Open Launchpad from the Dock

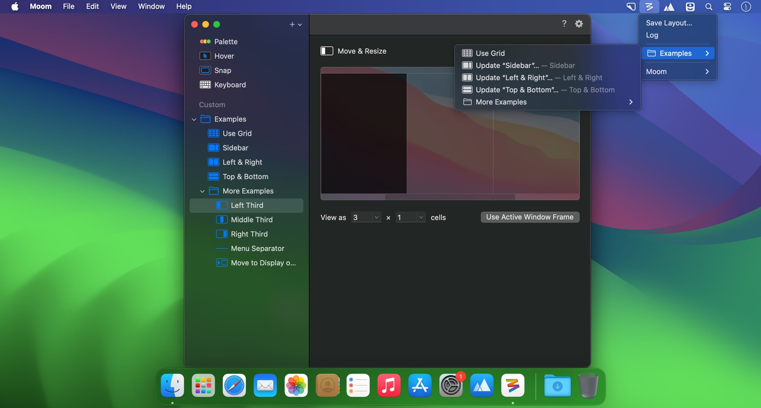(x=203, y=385)
